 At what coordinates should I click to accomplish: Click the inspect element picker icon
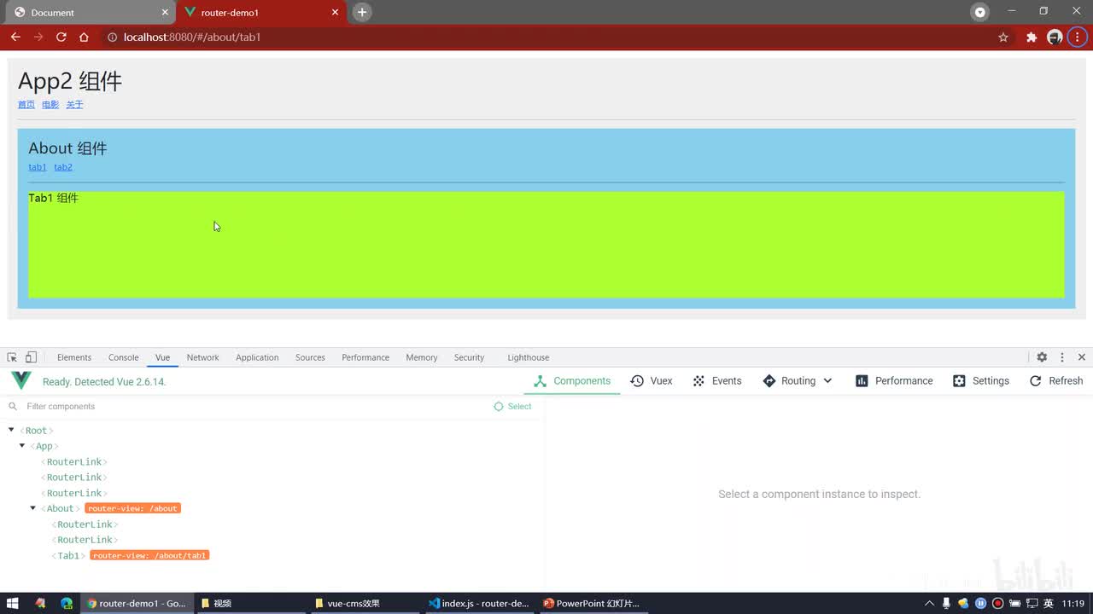click(x=12, y=357)
